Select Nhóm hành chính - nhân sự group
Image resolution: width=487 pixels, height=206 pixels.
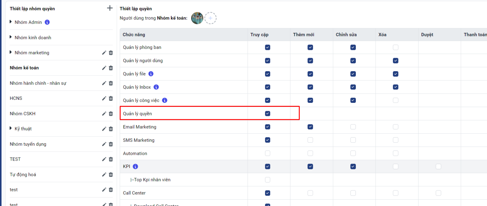tap(38, 83)
